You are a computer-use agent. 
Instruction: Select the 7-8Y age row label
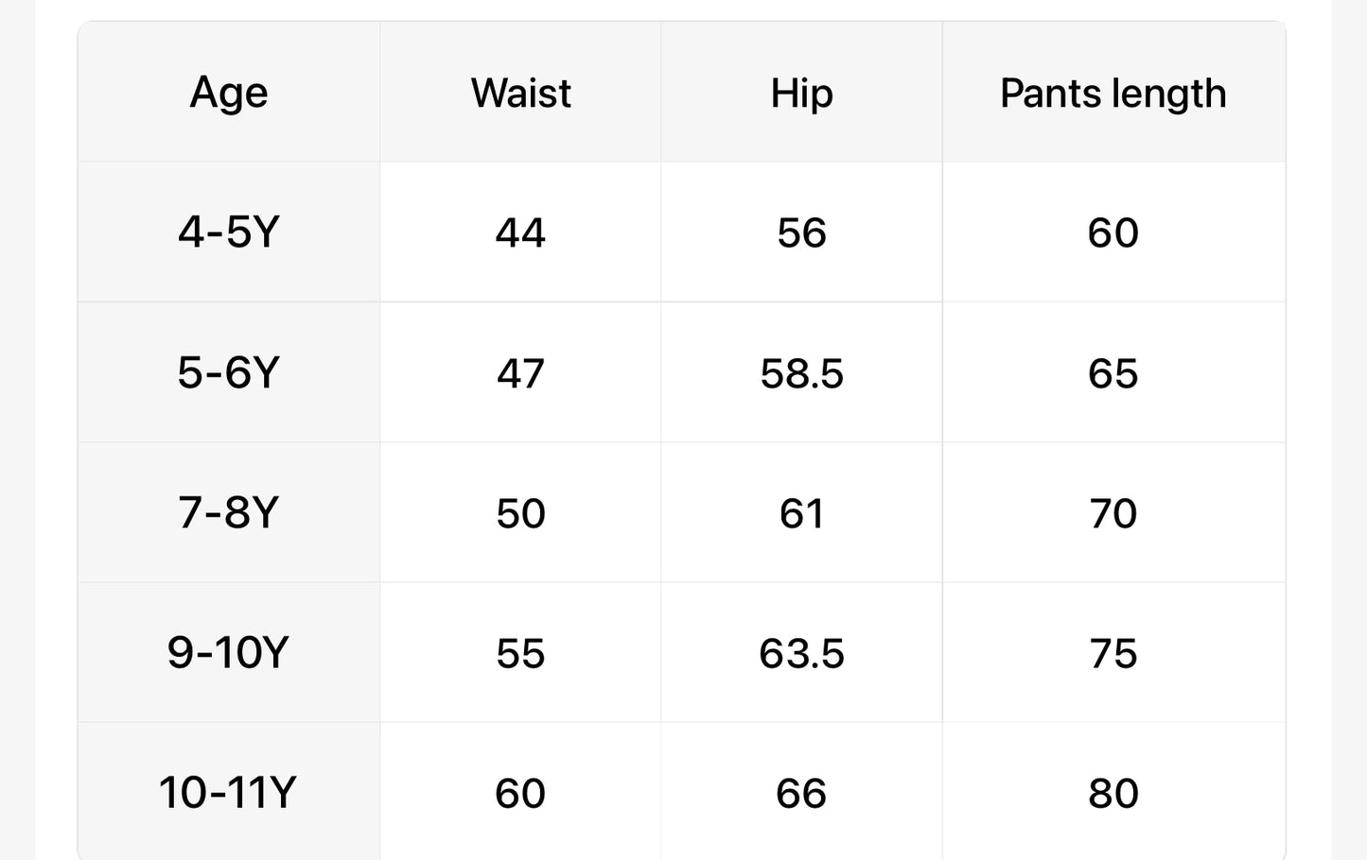pos(229,513)
